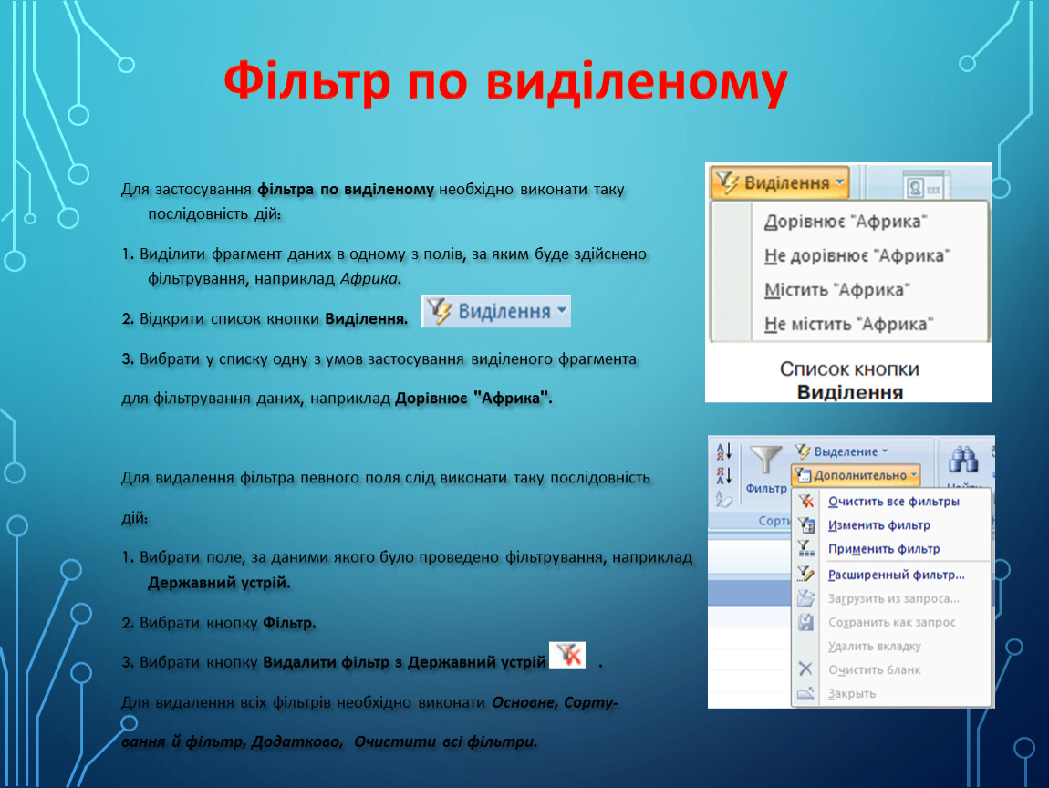Click greyed Загрузить из запроса... entry
Image resolution: width=1049 pixels, height=788 pixels.
(893, 598)
